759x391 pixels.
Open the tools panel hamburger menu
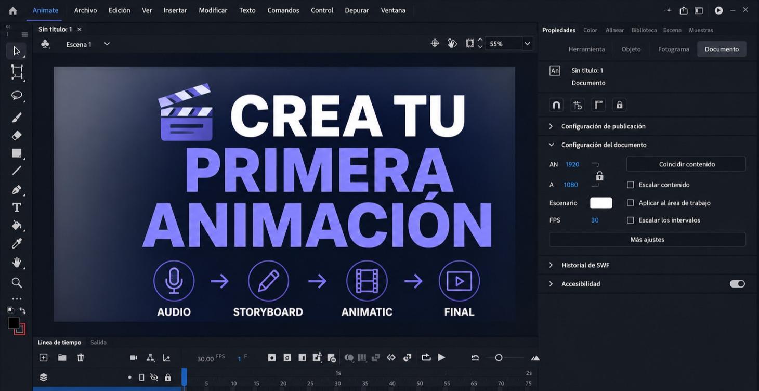(24, 35)
